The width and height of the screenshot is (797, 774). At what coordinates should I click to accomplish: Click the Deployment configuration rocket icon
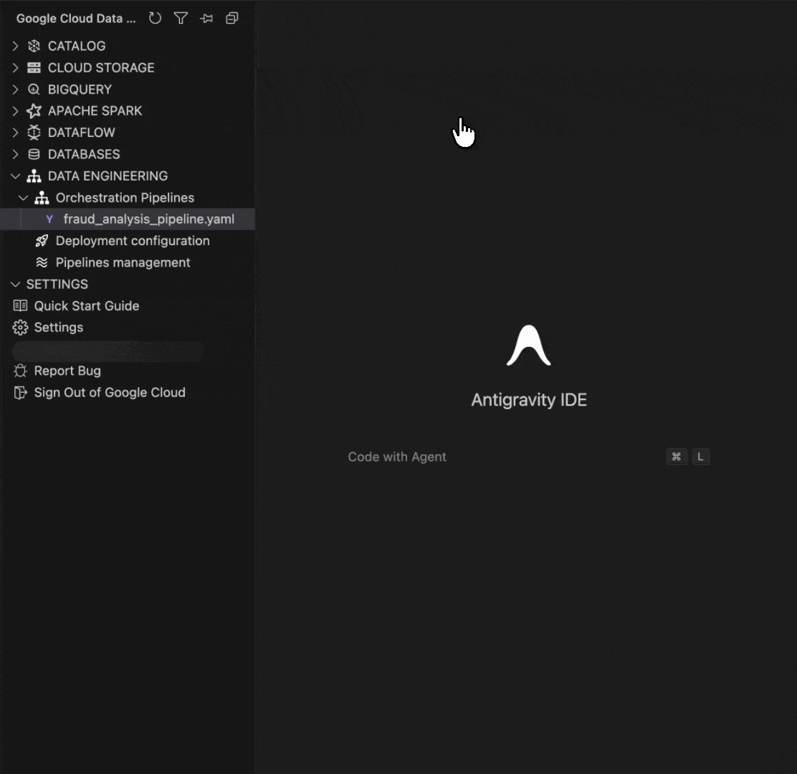pyautogui.click(x=42, y=241)
